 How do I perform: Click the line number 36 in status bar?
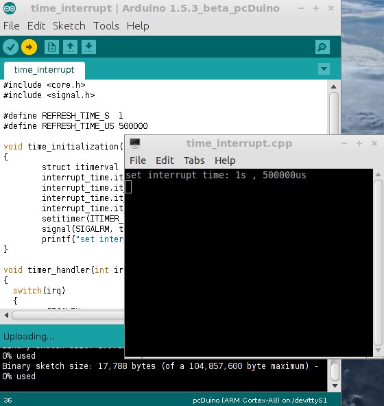pos(8,400)
